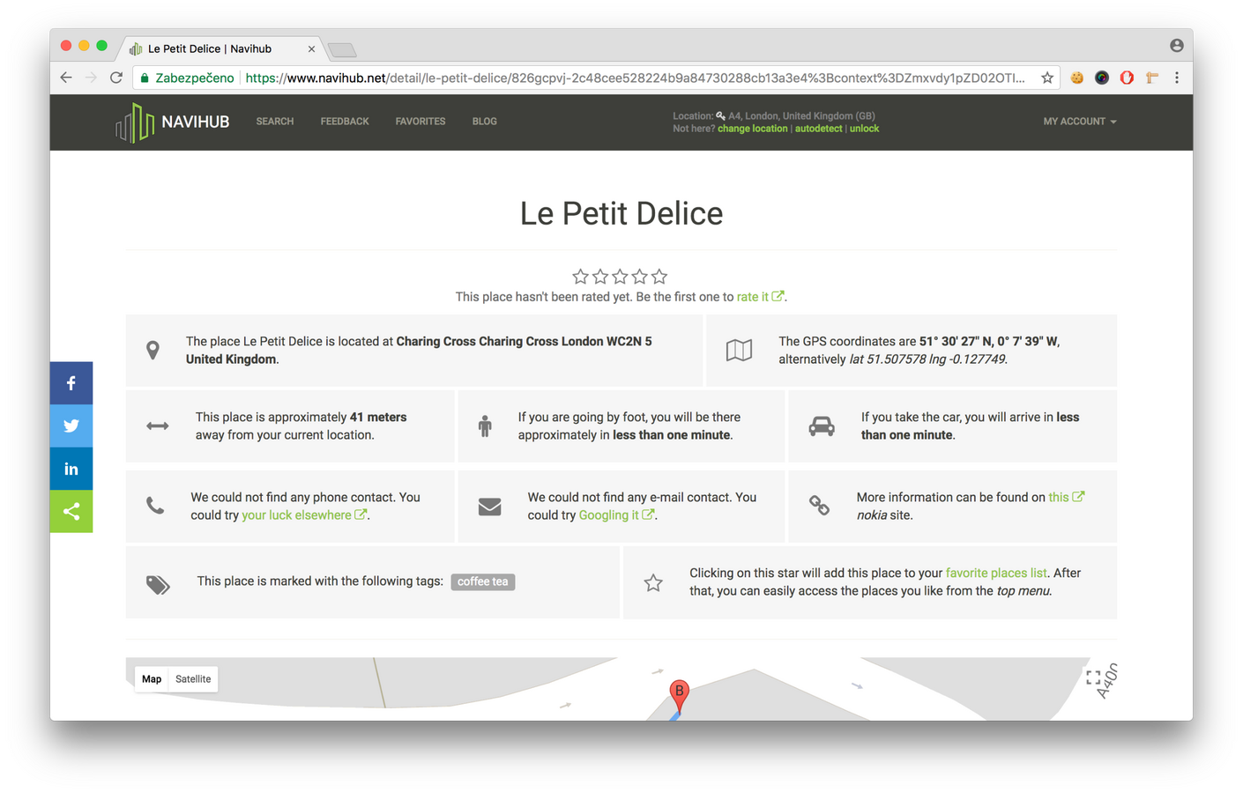Reload the current page
The height and width of the screenshot is (792, 1243).
pos(116,78)
